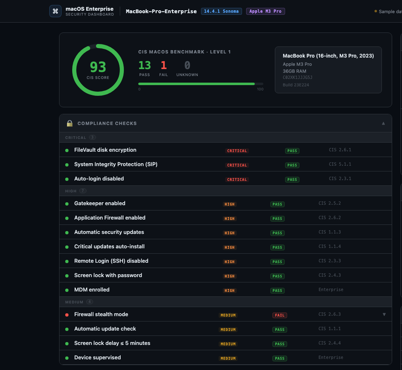Click the HIGH group header

point(225,191)
